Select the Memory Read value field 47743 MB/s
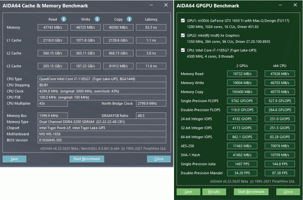The image size is (303, 200). click(x=52, y=28)
